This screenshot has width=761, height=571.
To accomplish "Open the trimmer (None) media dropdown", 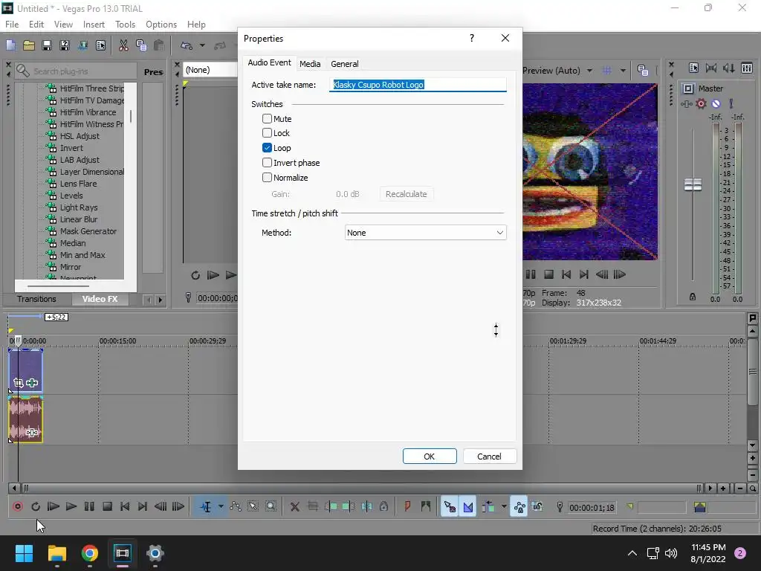I will point(210,70).
